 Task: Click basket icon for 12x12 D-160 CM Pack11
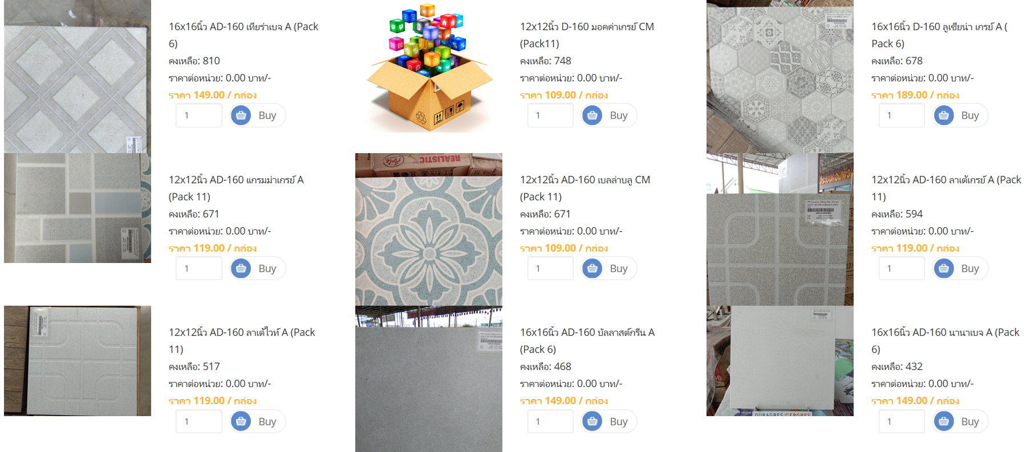pyautogui.click(x=592, y=116)
